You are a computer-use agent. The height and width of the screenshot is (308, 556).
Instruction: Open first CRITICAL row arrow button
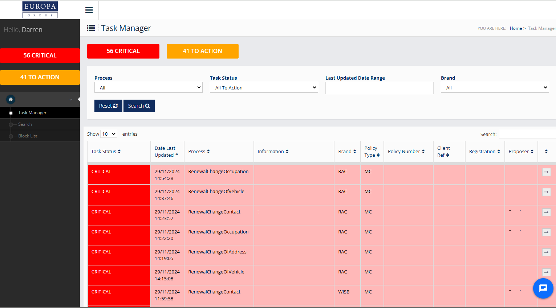point(546,172)
